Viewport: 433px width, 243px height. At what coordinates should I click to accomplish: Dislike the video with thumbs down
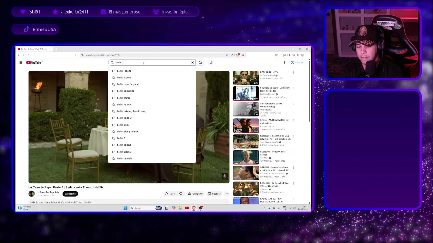(181, 194)
